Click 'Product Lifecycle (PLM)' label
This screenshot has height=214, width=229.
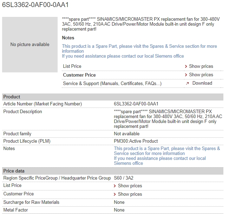[27, 141]
